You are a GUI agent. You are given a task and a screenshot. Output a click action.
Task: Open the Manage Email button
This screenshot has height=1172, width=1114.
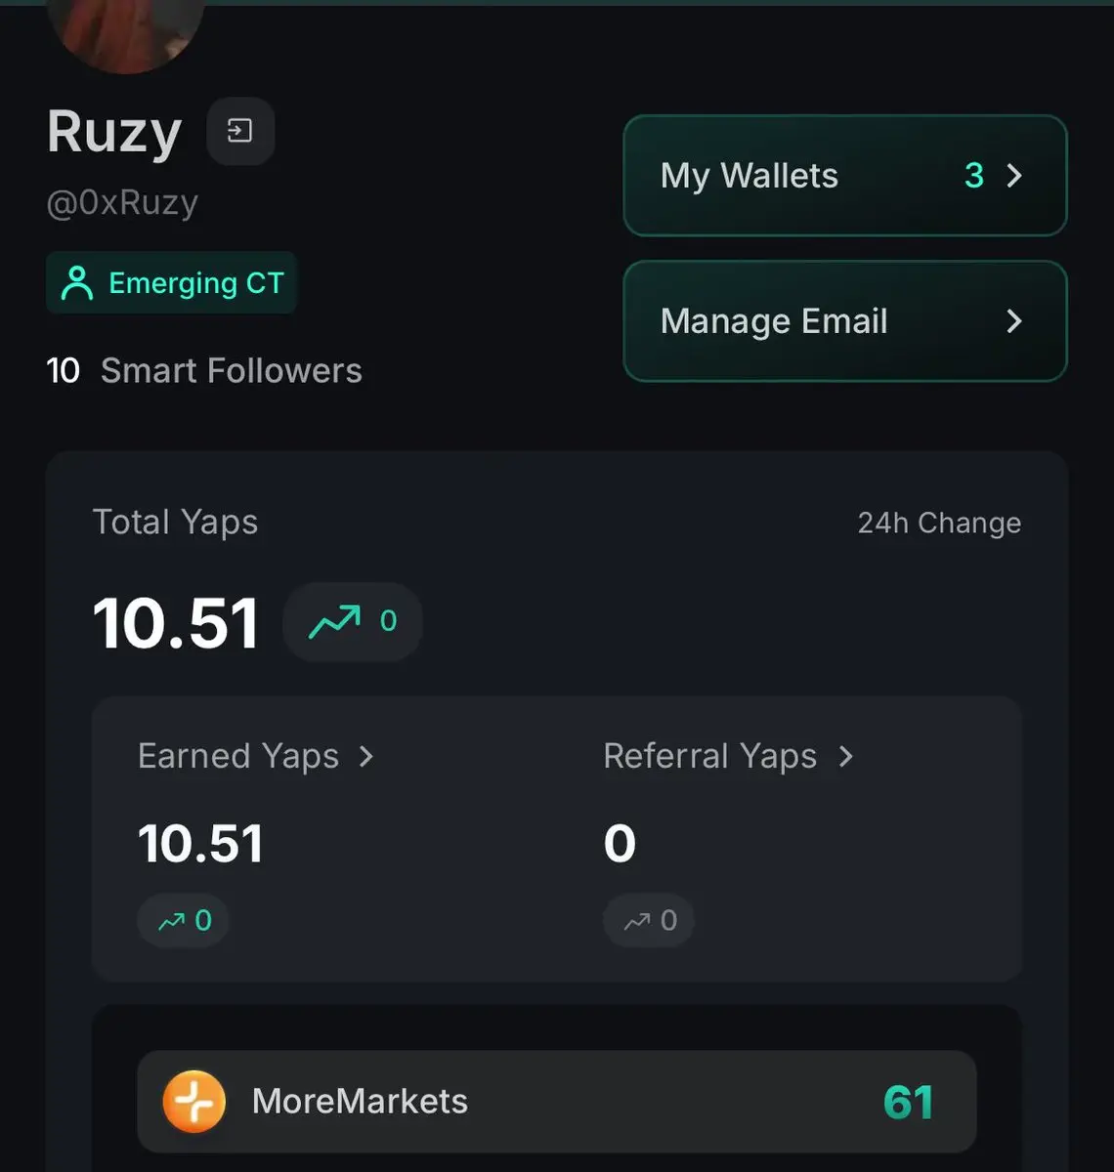pos(844,321)
